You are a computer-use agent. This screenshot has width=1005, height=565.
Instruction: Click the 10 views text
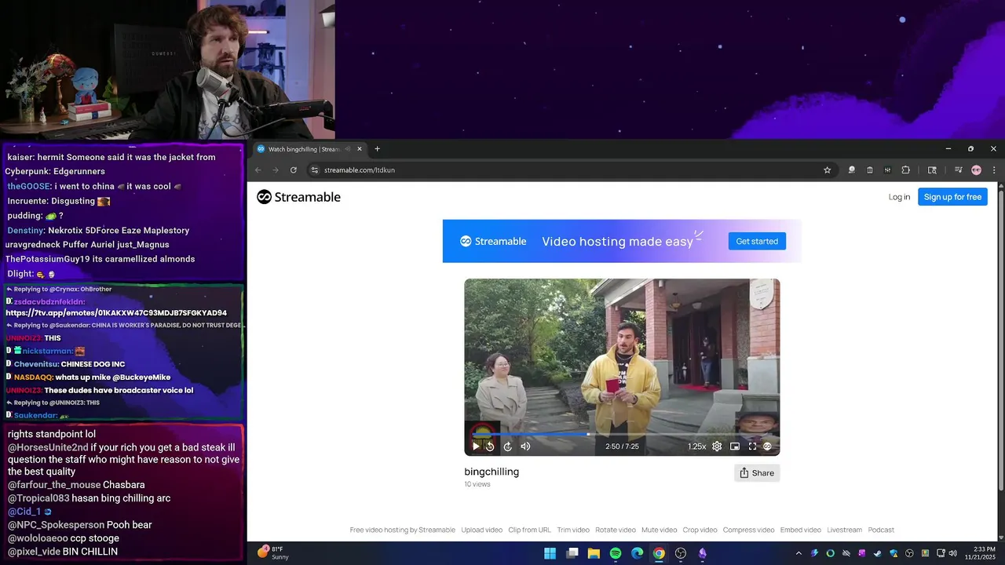(x=477, y=484)
